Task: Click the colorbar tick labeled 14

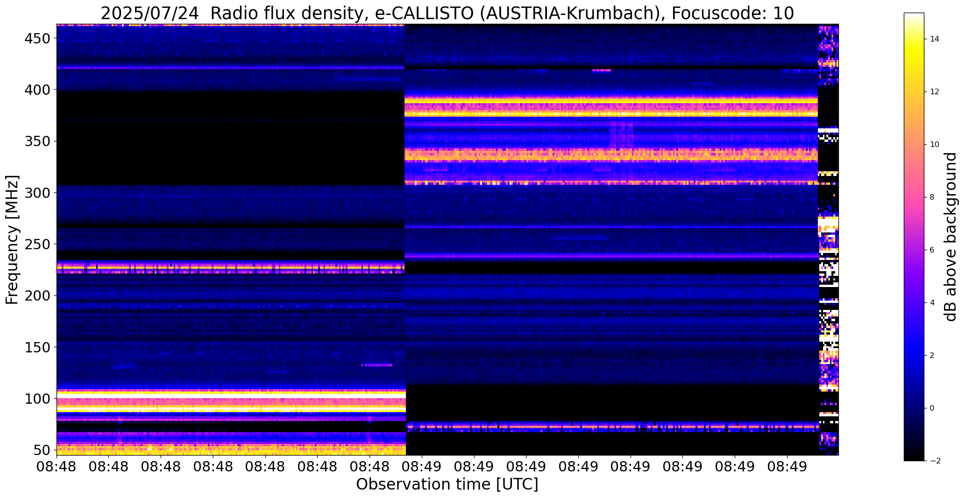Action: (934, 39)
